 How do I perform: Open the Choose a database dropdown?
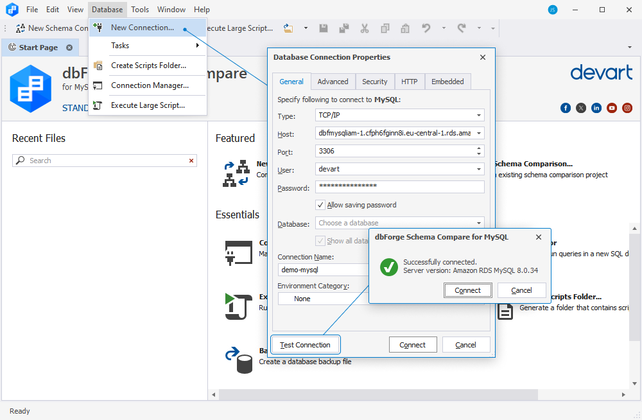pyautogui.click(x=399, y=223)
